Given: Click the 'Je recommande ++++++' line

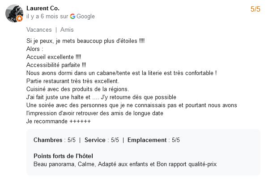Looking at the screenshot, I should click(x=58, y=121).
